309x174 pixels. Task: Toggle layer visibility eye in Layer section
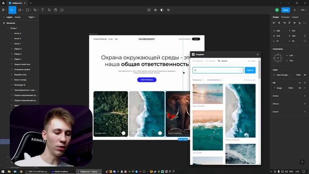pyautogui.click(x=305, y=75)
